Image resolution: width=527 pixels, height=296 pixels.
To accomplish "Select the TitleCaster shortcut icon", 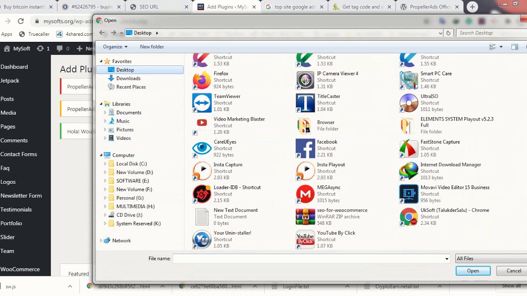I will tap(305, 103).
